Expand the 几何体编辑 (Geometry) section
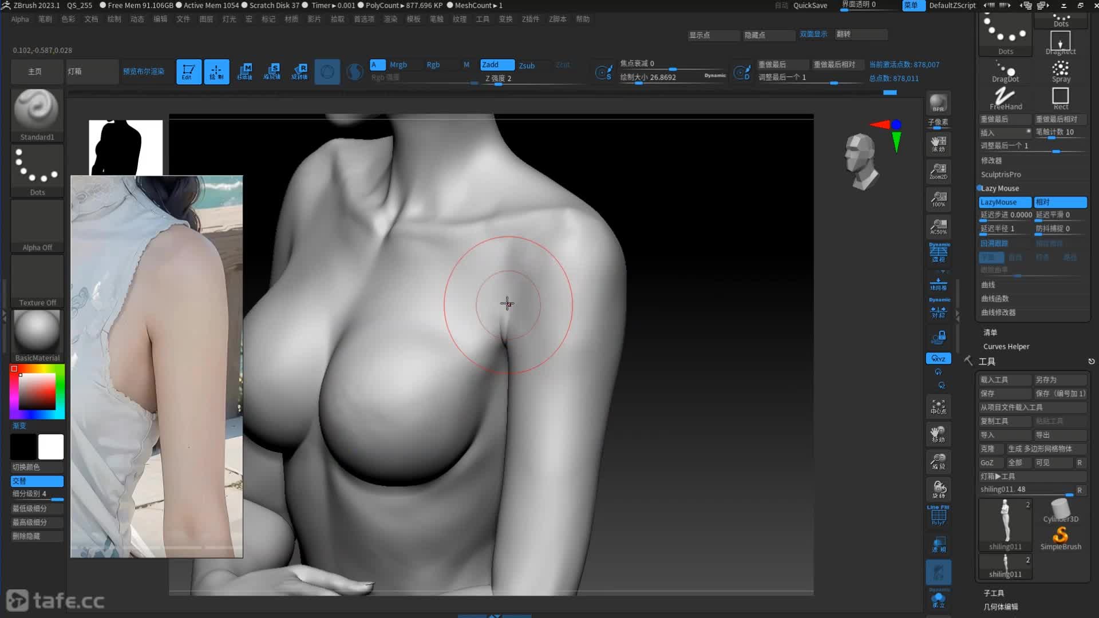 [1000, 607]
